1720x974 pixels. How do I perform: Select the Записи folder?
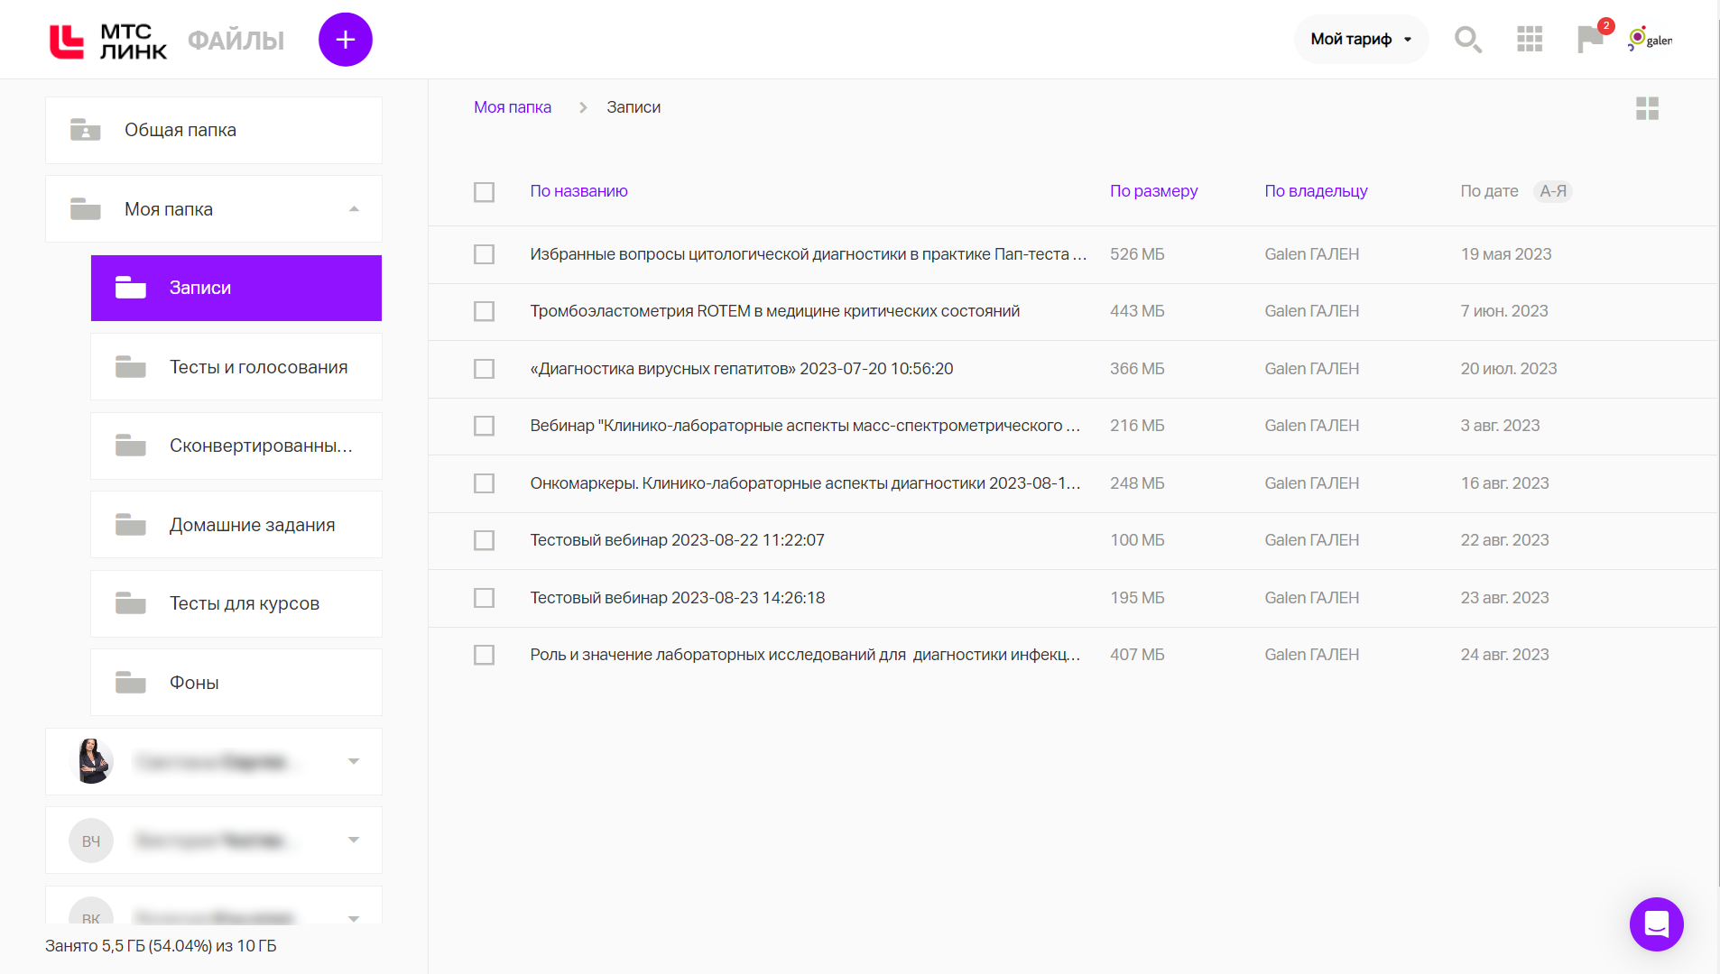[x=236, y=288]
